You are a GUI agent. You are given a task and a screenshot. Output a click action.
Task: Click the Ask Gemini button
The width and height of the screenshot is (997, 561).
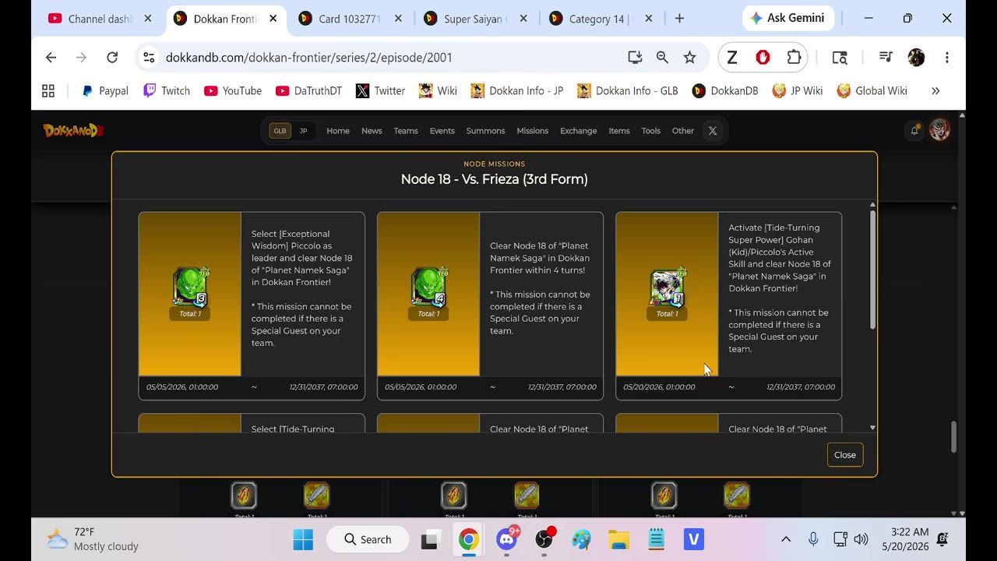pos(787,18)
